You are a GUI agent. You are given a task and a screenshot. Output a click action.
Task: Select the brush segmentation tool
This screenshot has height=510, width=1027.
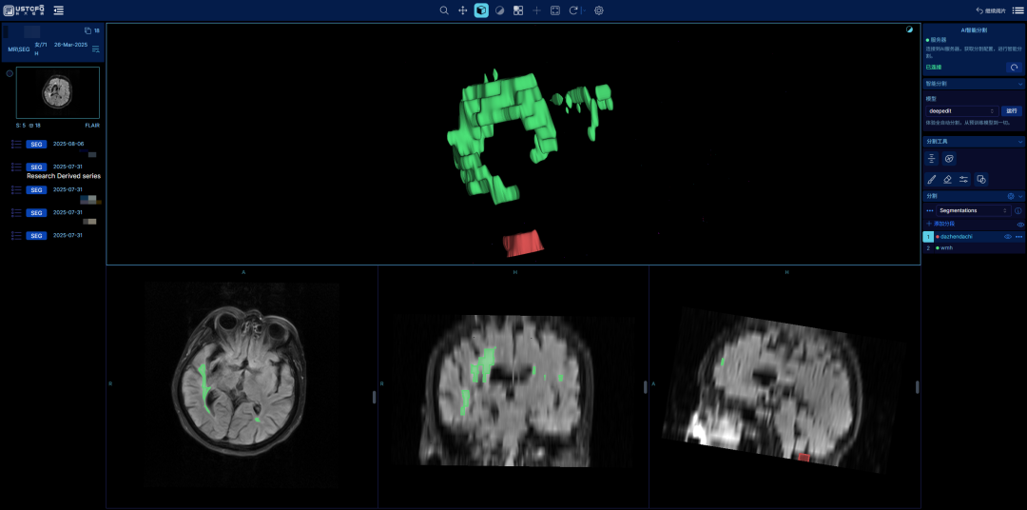(x=932, y=179)
